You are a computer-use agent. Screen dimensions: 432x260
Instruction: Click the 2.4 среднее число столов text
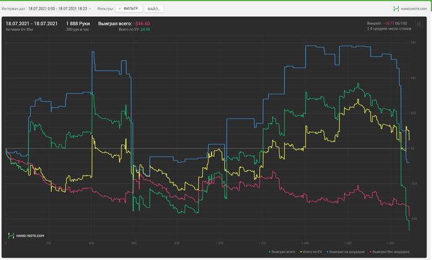tap(389, 28)
